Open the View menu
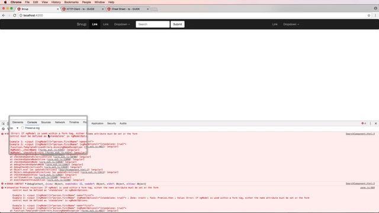This screenshot has height=213, width=379. [x=45, y=2]
